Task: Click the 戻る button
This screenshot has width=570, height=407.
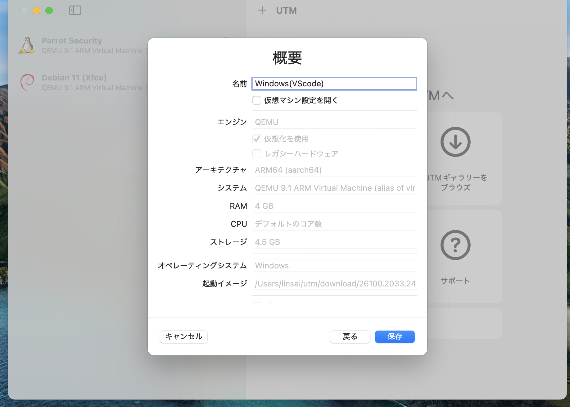Action: (350, 336)
